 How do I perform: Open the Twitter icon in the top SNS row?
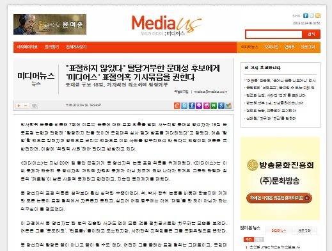[312, 15]
